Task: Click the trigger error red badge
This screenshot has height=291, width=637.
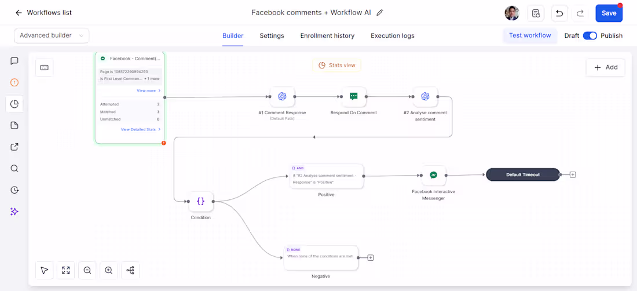Action: tap(164, 143)
